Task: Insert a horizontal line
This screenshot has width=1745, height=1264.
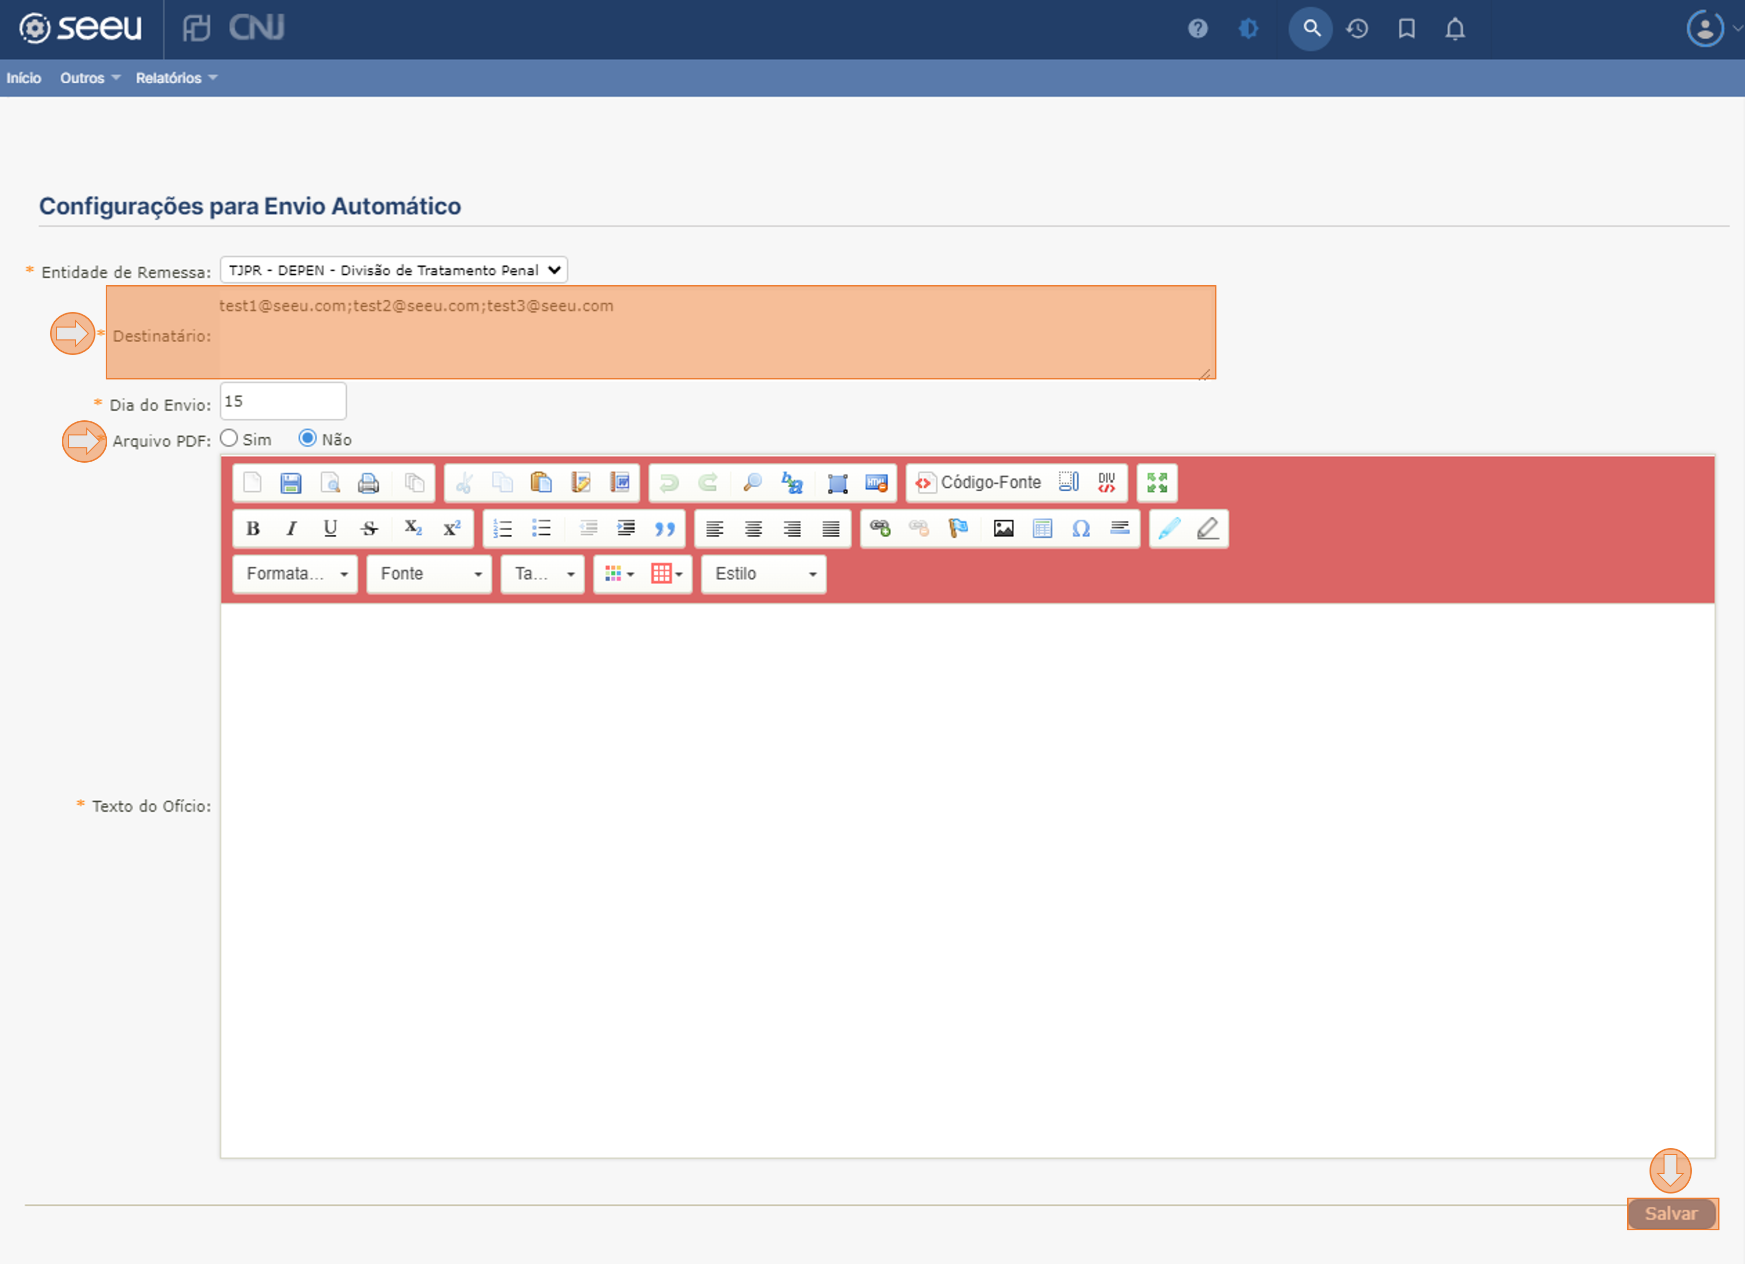Action: click(1120, 529)
